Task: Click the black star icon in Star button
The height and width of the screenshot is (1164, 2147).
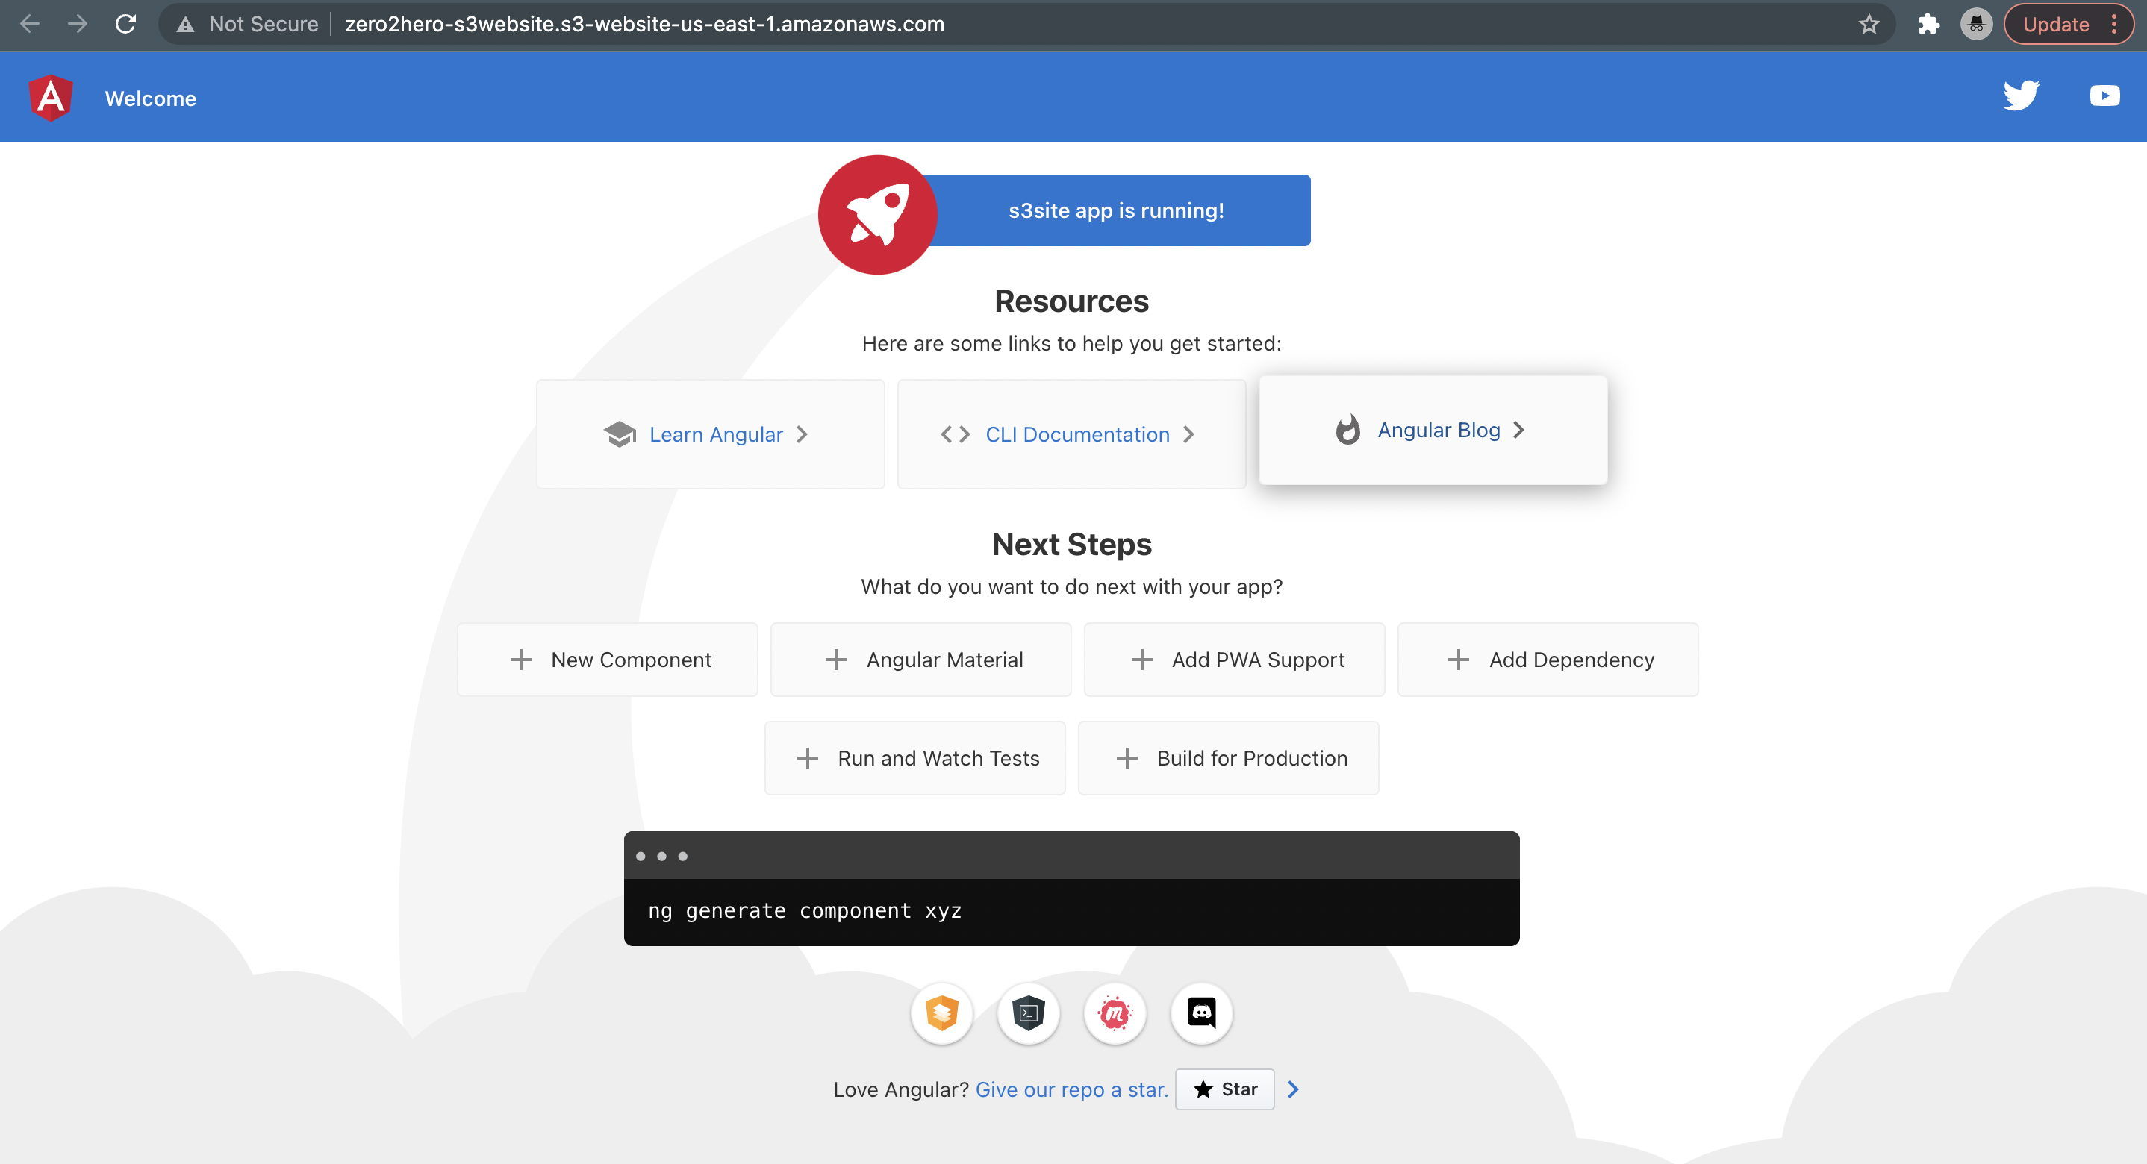Action: click(1203, 1089)
